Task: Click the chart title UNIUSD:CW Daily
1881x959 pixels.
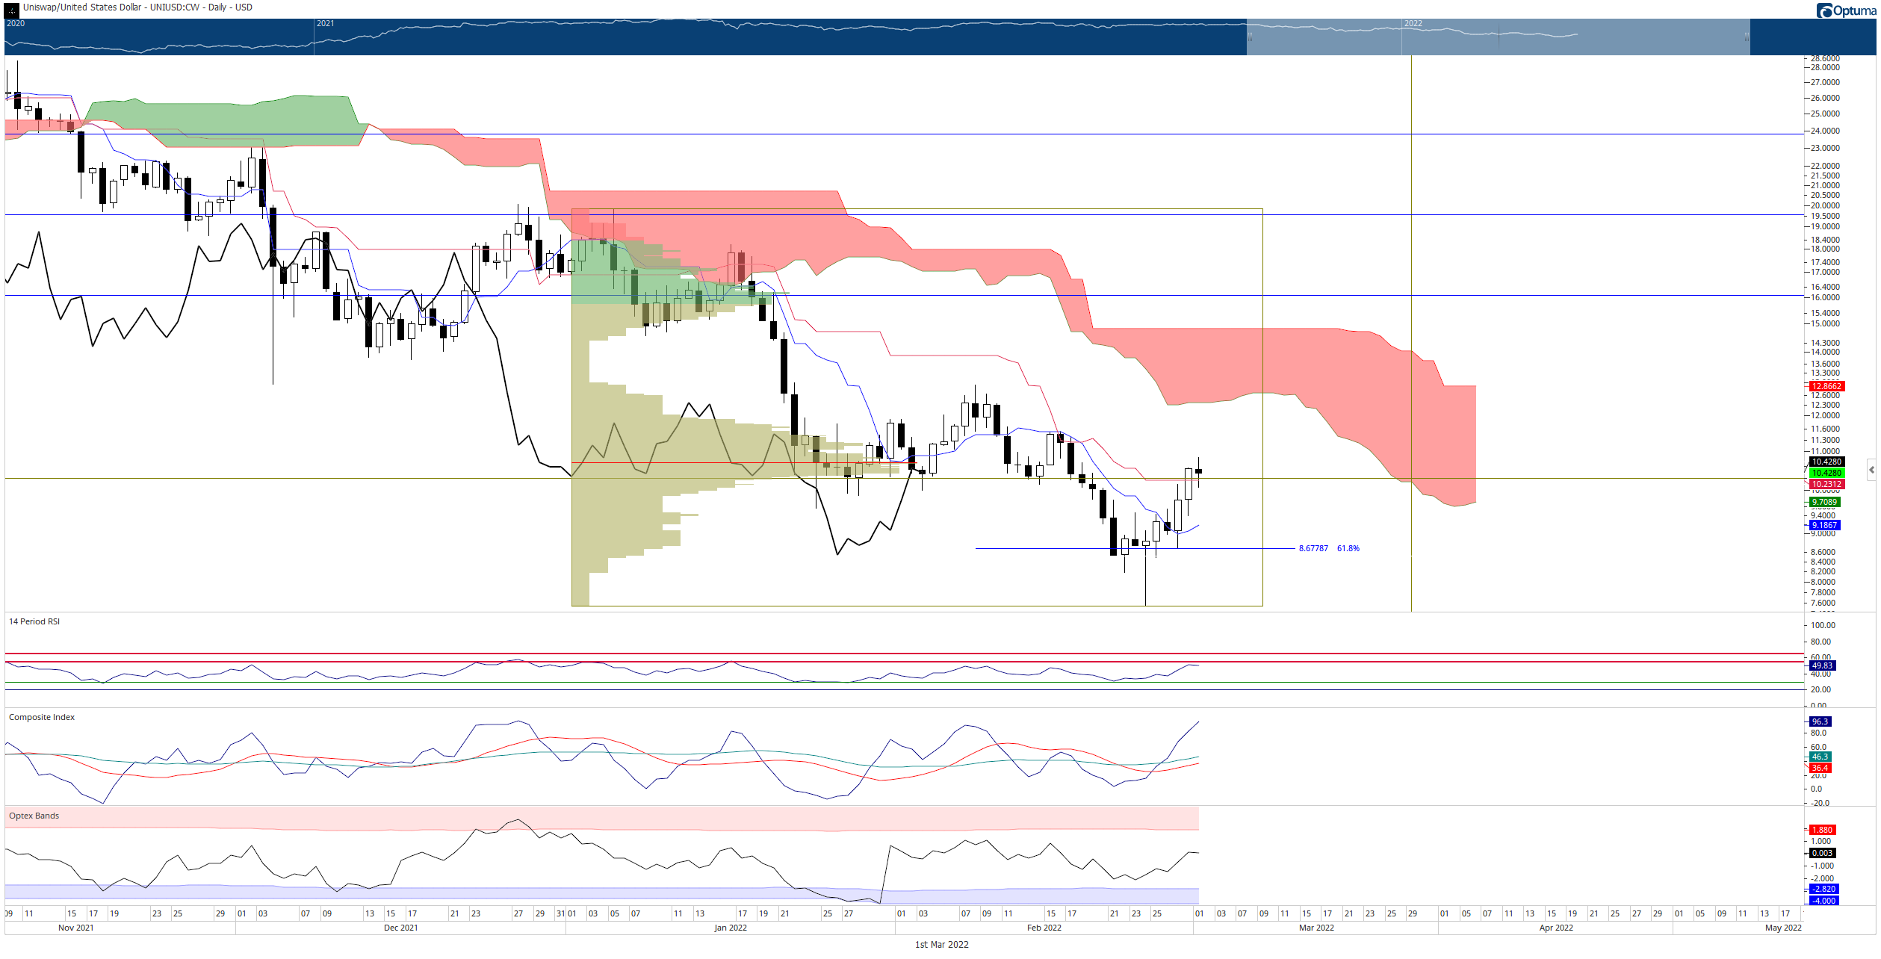Action: pos(137,7)
